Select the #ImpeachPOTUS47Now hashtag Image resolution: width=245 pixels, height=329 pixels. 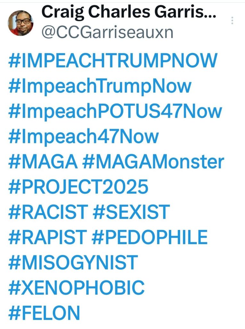click(115, 111)
